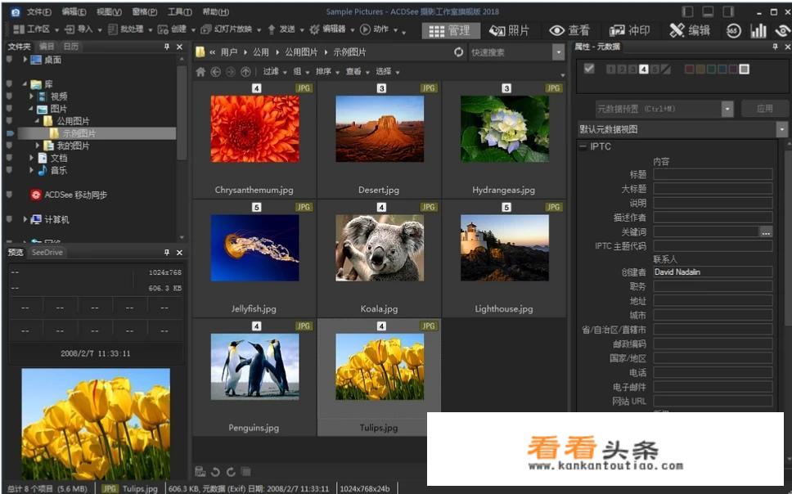Viewport: 792px width, 494px height.
Task: Open the 过滤 filter dropdown
Action: point(275,72)
